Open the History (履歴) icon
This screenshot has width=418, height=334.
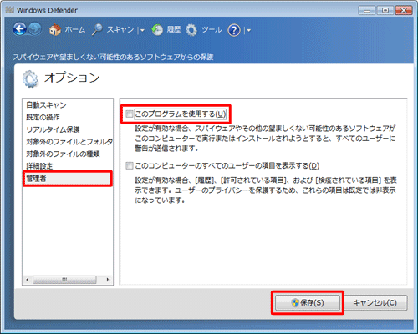coord(157,30)
